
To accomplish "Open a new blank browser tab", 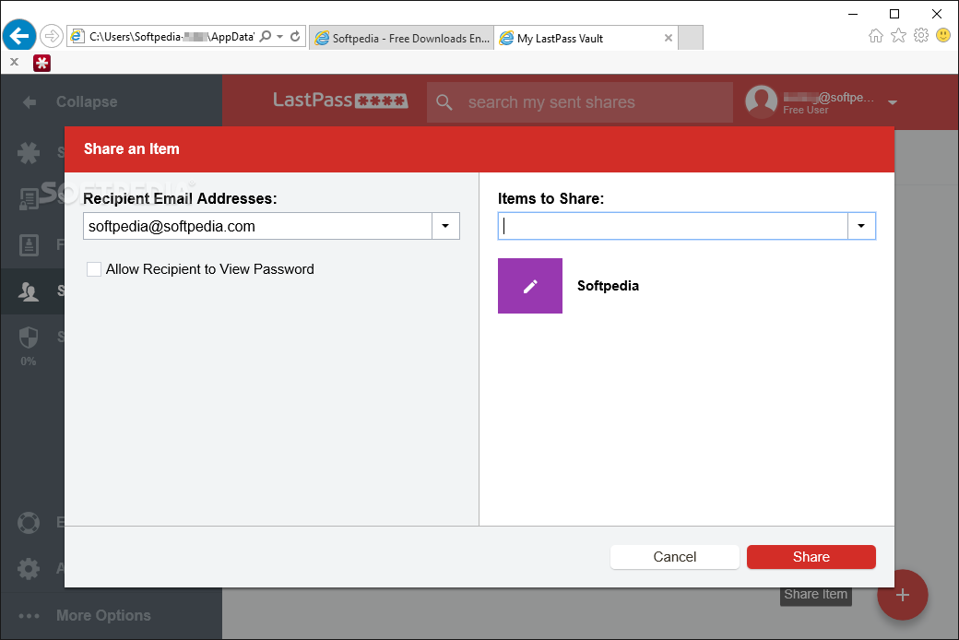I will pyautogui.click(x=691, y=38).
